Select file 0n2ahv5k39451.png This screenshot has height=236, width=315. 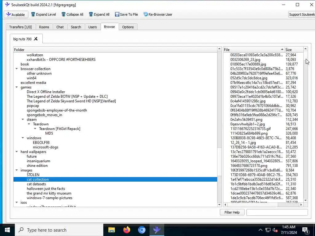(x=246, y=120)
